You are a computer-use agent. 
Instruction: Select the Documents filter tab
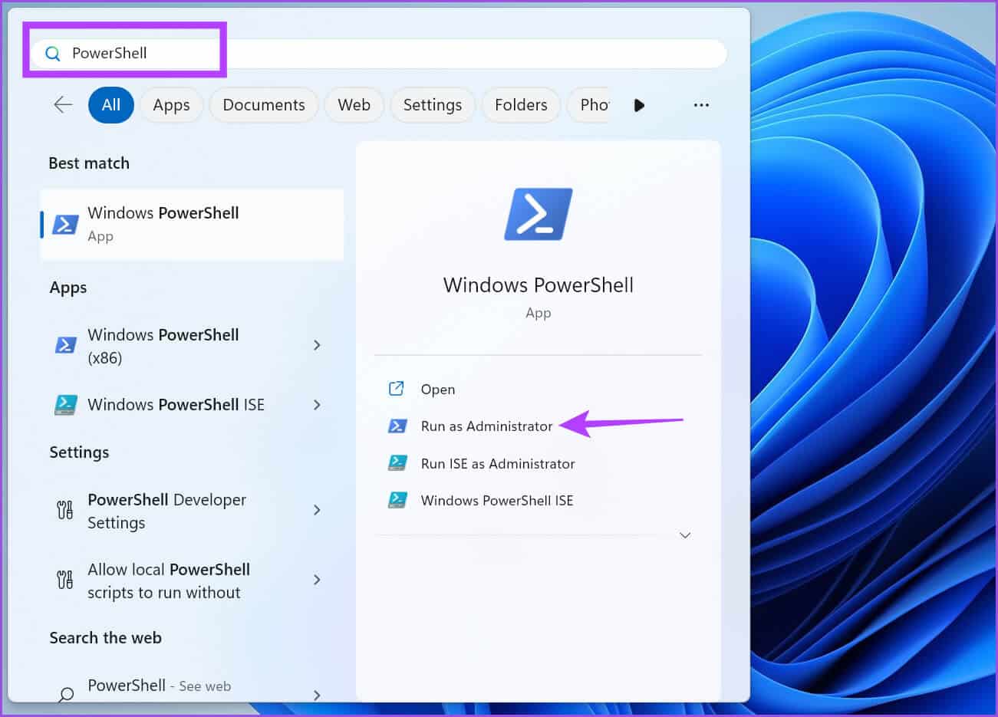(264, 105)
